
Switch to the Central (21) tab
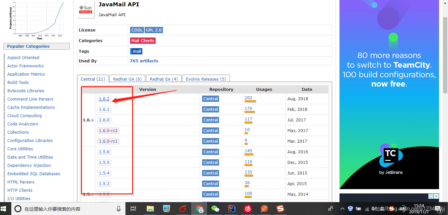click(93, 79)
